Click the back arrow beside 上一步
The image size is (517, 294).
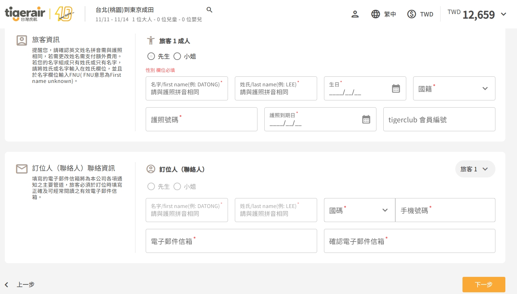pos(7,285)
